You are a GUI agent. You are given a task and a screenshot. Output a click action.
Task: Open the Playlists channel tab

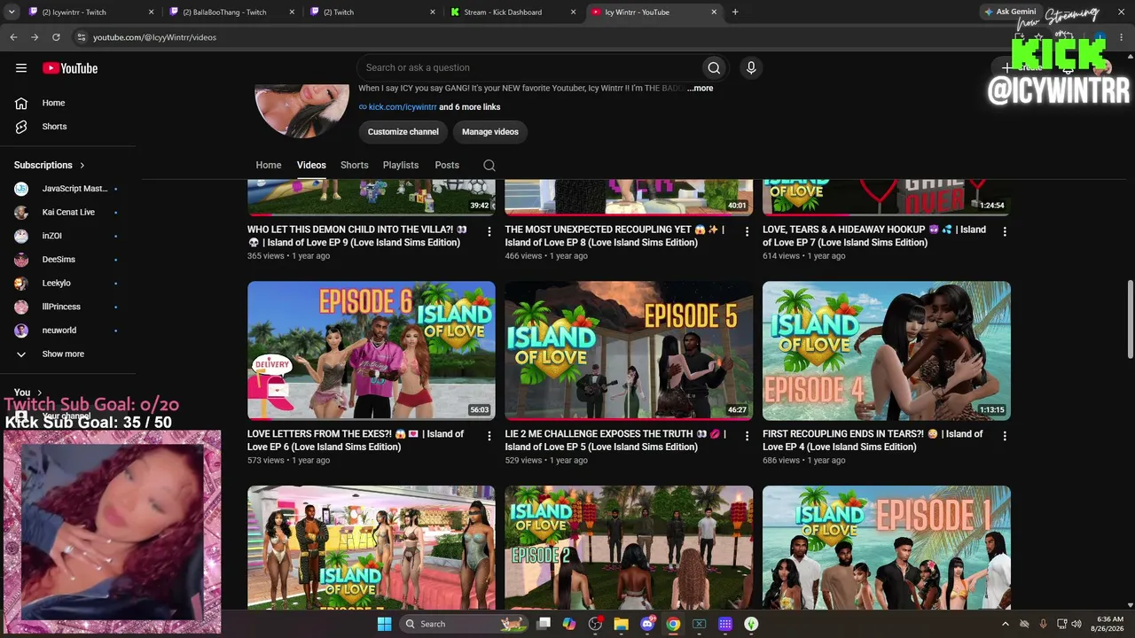pyautogui.click(x=401, y=165)
